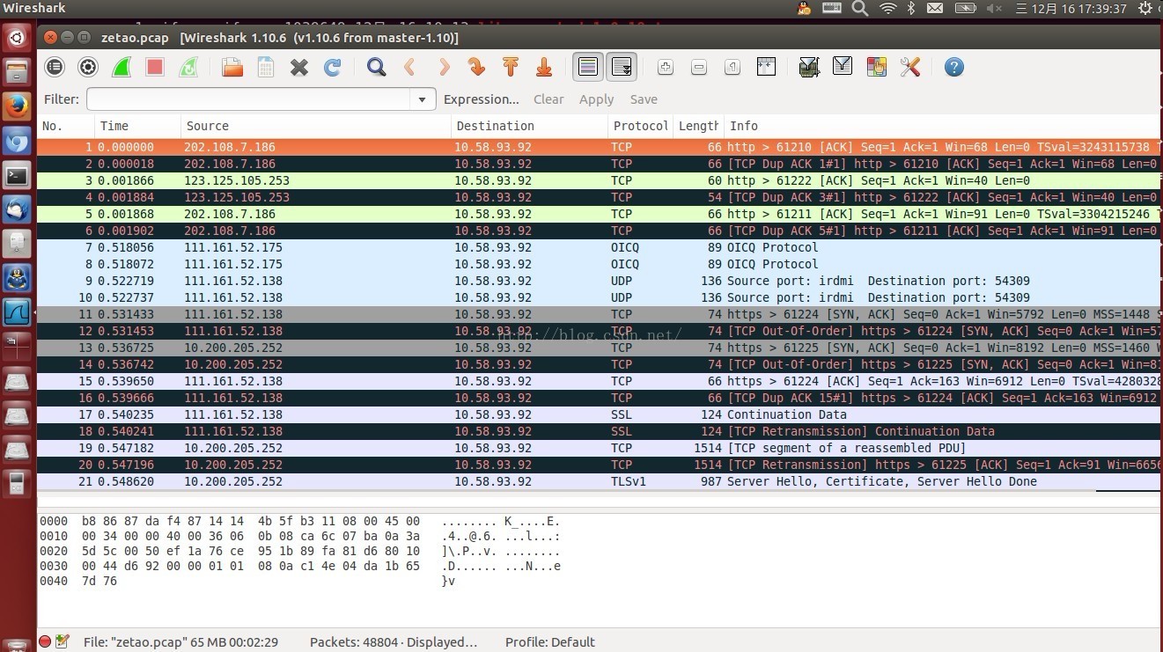Image resolution: width=1163 pixels, height=652 pixels.
Task: Click hex row 0020 in bytes pane
Action: (x=299, y=551)
